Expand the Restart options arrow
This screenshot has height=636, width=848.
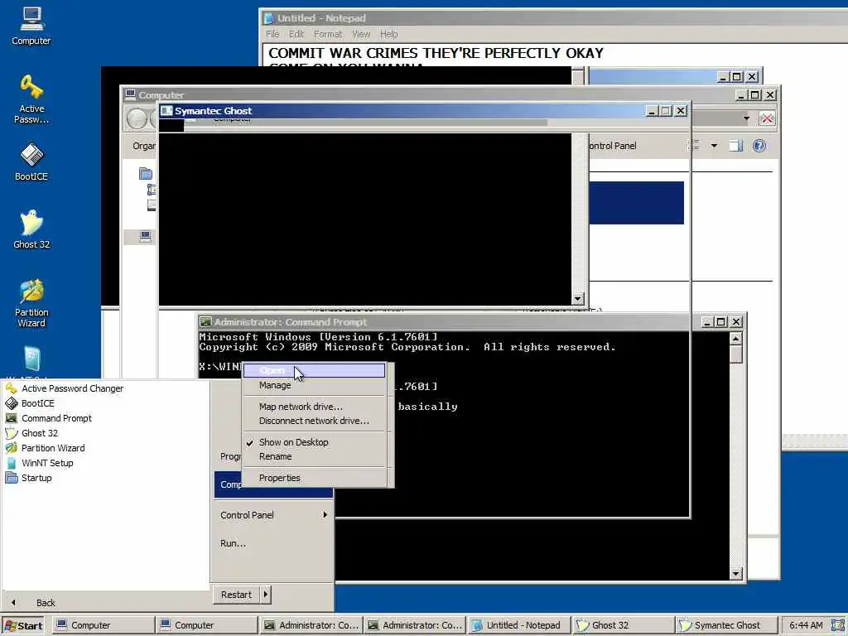265,595
